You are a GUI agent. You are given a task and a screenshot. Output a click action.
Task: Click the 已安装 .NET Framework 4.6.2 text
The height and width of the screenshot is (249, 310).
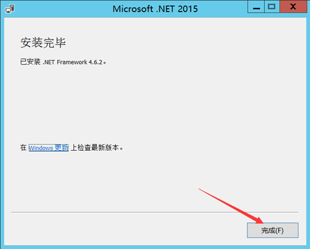tap(63, 62)
